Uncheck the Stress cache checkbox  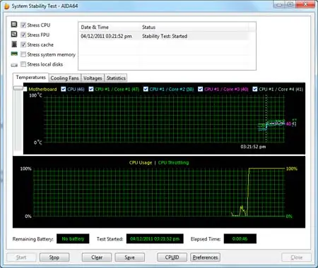(23, 44)
